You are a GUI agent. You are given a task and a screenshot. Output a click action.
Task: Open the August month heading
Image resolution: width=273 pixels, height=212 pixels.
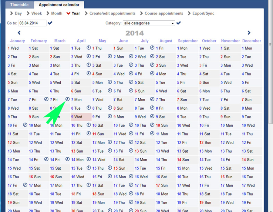pos(166,41)
